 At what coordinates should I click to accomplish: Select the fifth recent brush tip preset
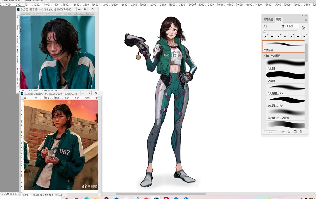coord(292,36)
